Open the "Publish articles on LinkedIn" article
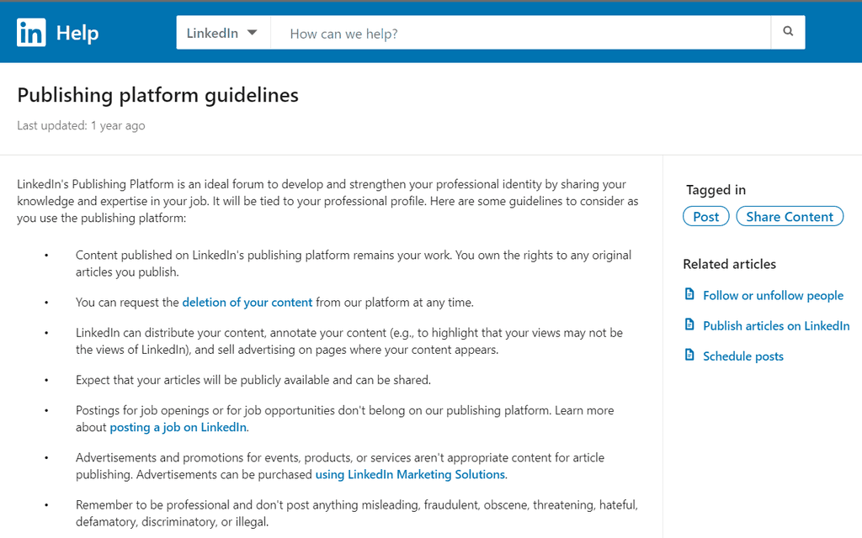Viewport: 862px width, 538px height. [x=775, y=325]
